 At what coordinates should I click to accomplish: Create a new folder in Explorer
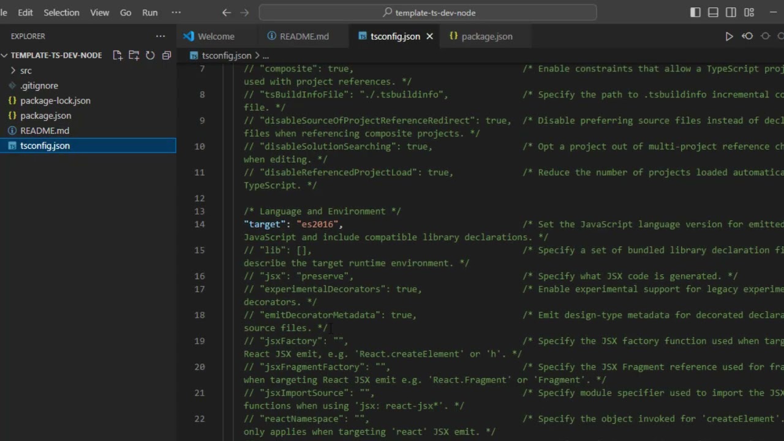(134, 55)
